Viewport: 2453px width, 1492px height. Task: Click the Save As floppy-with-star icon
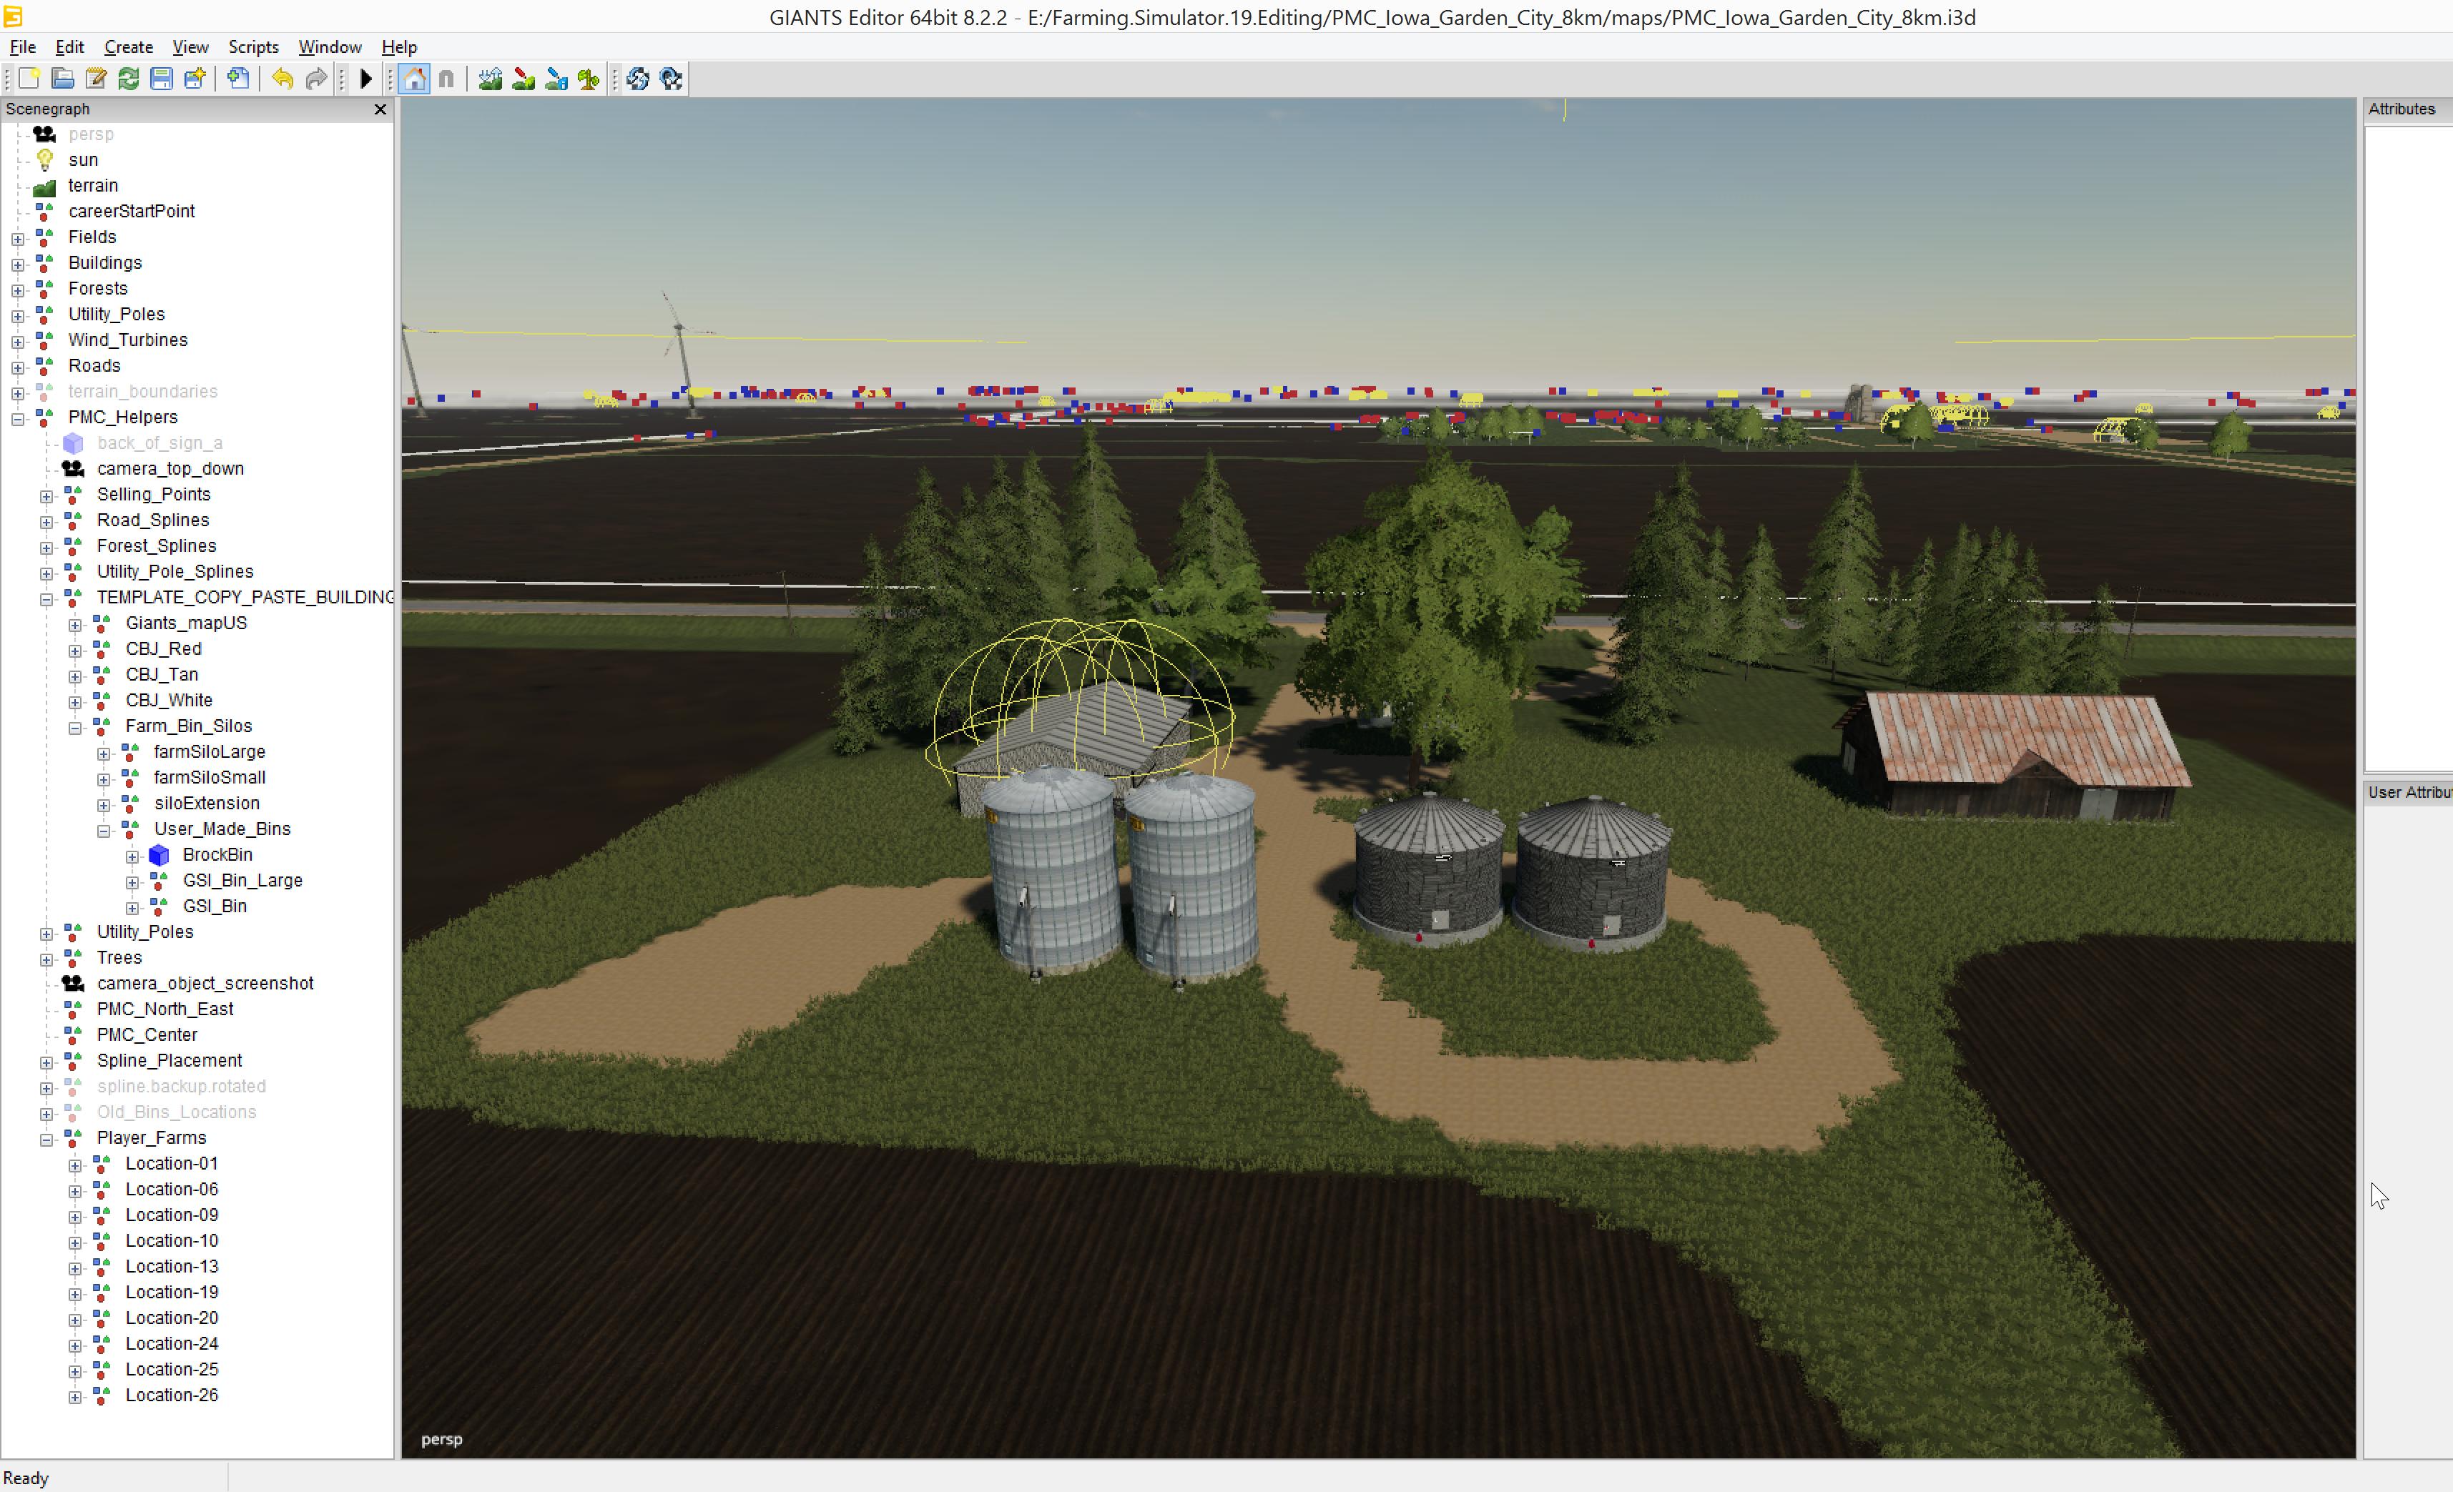click(x=195, y=79)
